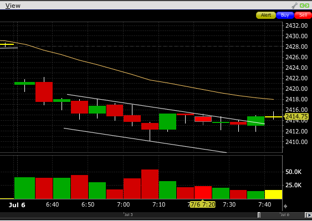
Task: Click the tallest red volume bar
Action: (150, 184)
